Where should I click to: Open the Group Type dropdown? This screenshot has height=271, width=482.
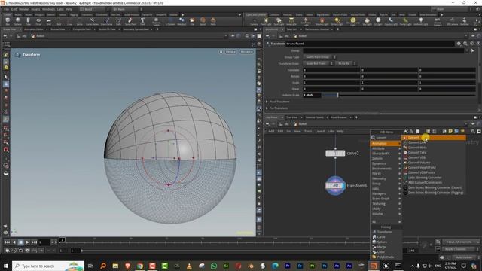(x=319, y=57)
